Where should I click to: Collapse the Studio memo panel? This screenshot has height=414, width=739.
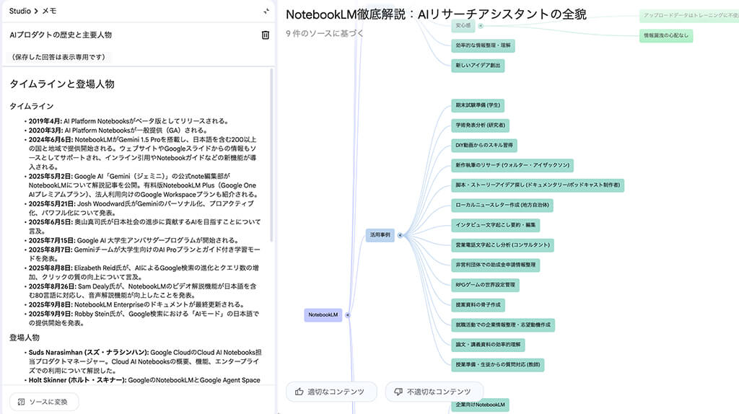[266, 11]
